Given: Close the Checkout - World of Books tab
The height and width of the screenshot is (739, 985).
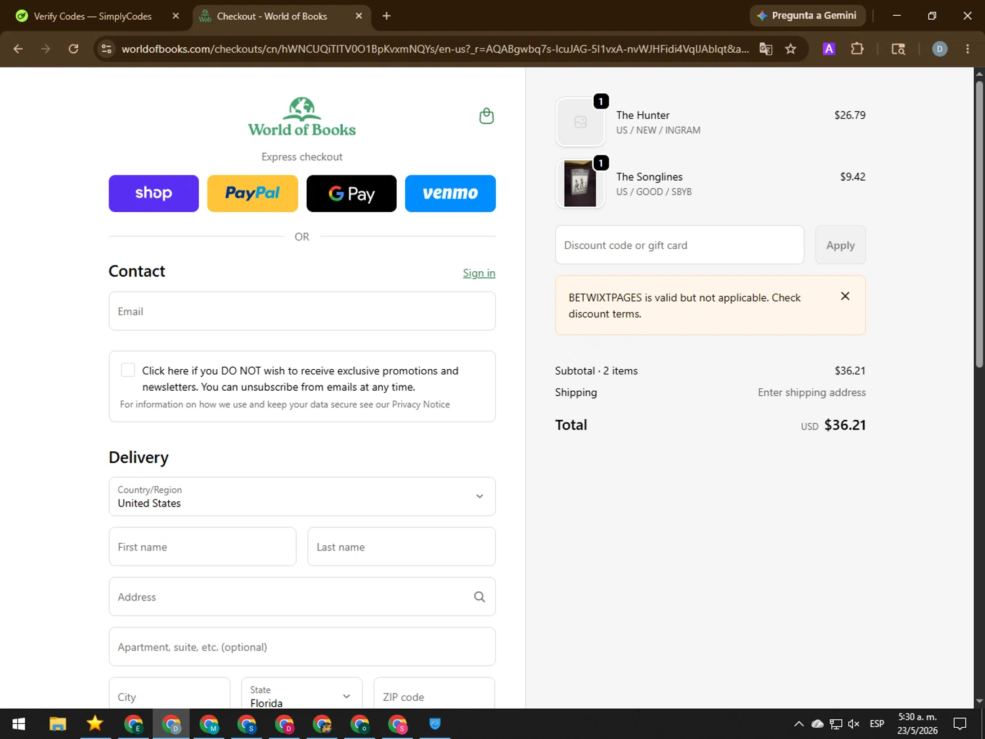Looking at the screenshot, I should (x=359, y=16).
